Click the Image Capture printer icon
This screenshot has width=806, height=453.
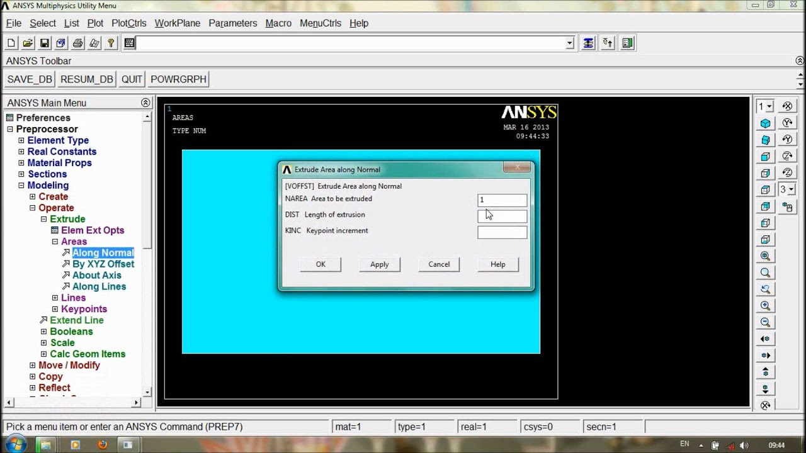tap(77, 43)
